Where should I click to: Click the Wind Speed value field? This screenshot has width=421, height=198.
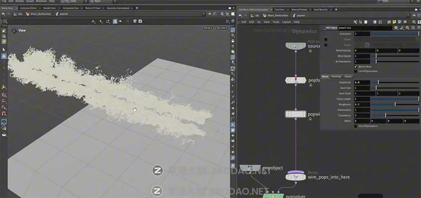point(362,56)
